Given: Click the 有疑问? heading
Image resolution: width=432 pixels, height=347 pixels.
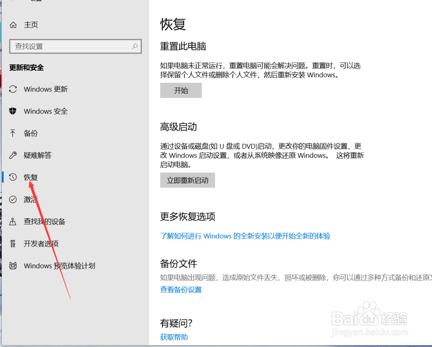Looking at the screenshot, I should tap(176, 323).
